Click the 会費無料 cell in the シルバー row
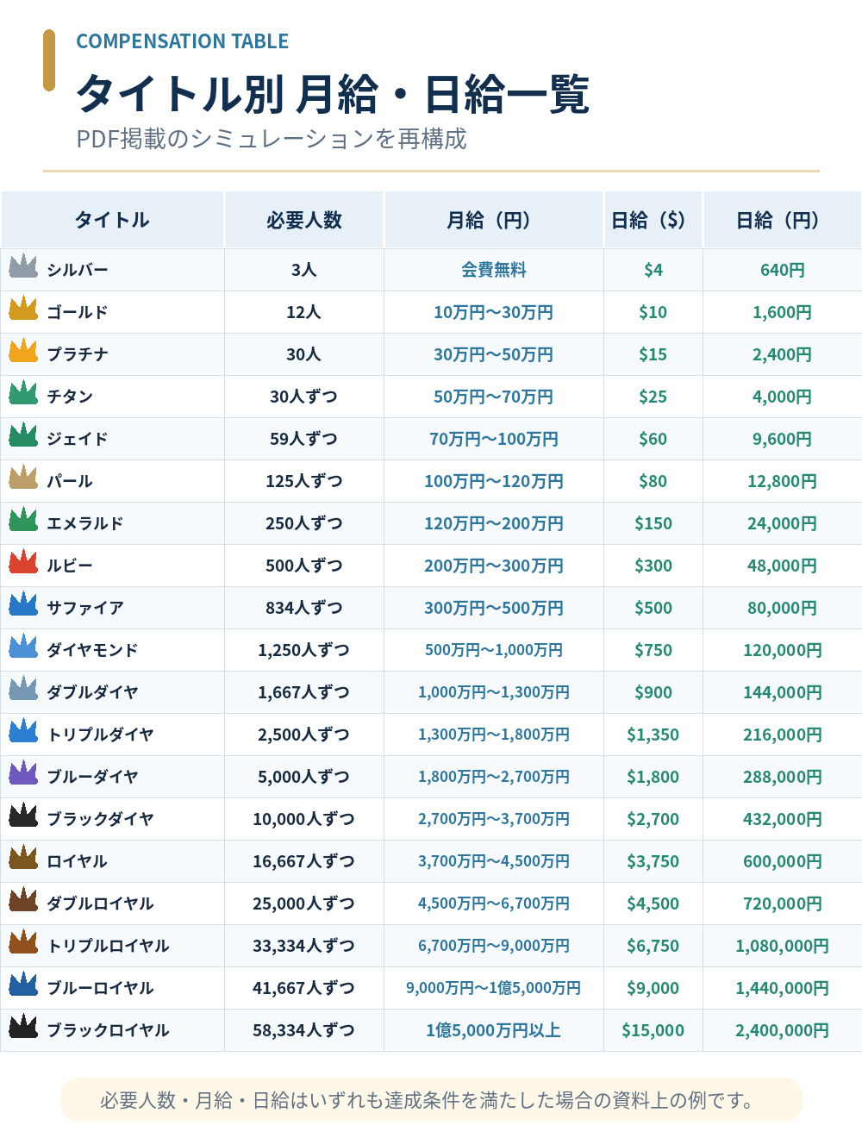This screenshot has width=862, height=1138. click(x=494, y=270)
